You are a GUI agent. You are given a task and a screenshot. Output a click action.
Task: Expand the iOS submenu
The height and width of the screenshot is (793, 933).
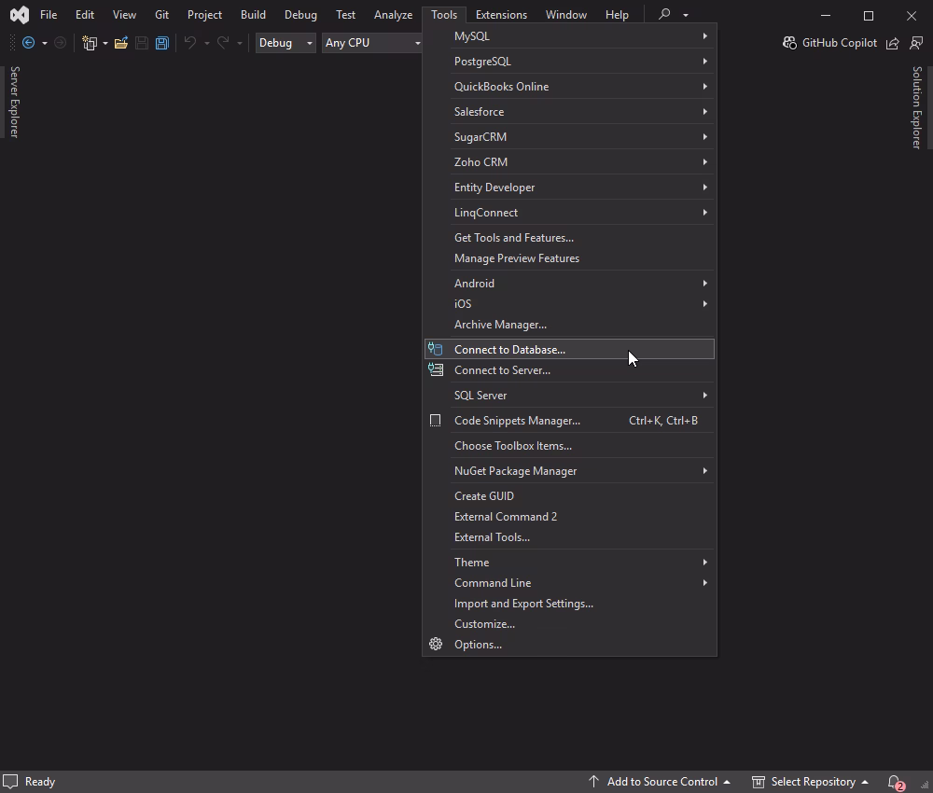point(570,304)
